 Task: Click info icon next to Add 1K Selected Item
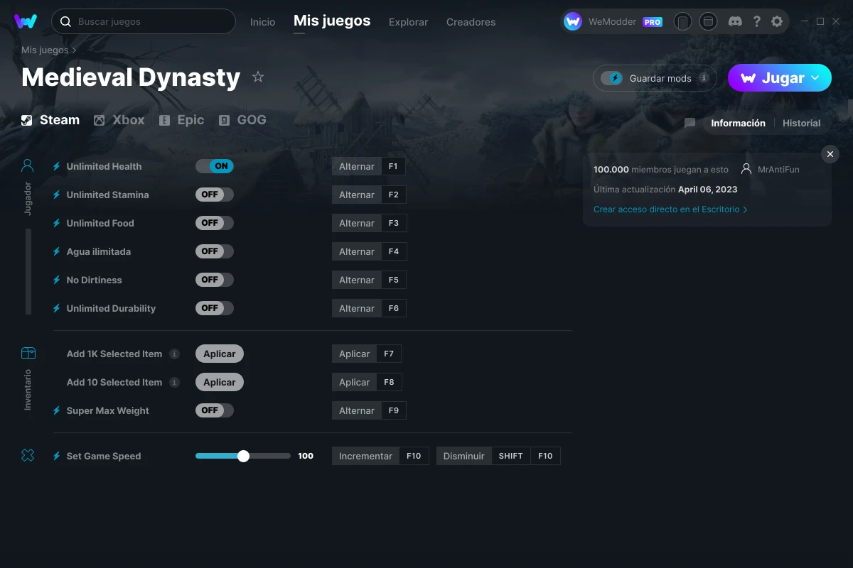[174, 354]
